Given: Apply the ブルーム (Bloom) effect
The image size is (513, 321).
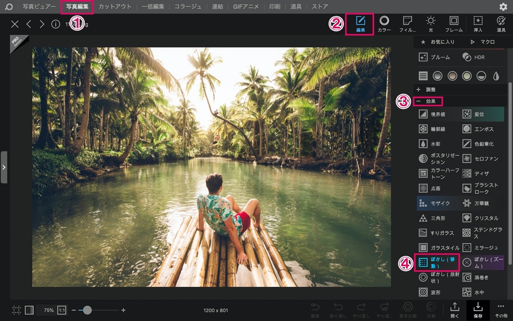Looking at the screenshot, I should 434,57.
